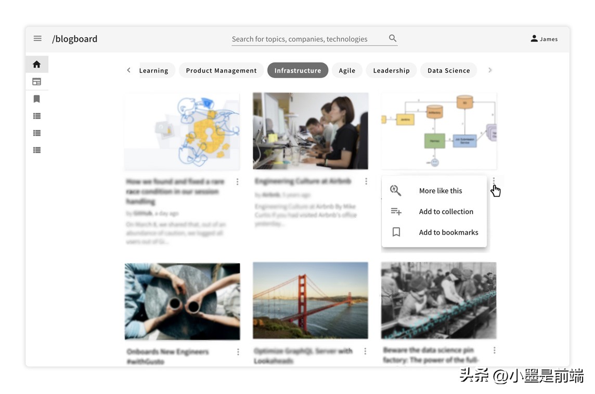
Task: Open the first list icon in sidebar
Action: coord(36,116)
